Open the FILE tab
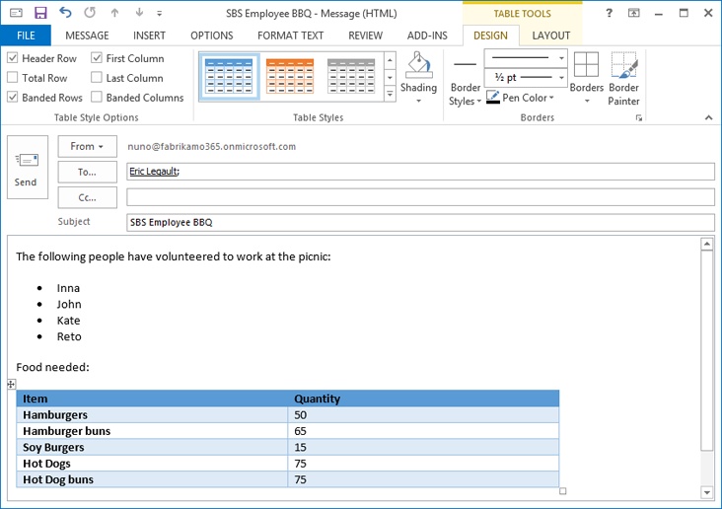The width and height of the screenshot is (722, 509). coord(26,36)
